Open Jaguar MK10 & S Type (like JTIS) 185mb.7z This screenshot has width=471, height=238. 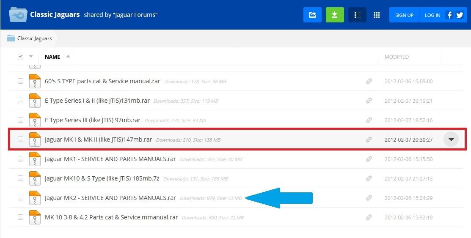tap(102, 178)
